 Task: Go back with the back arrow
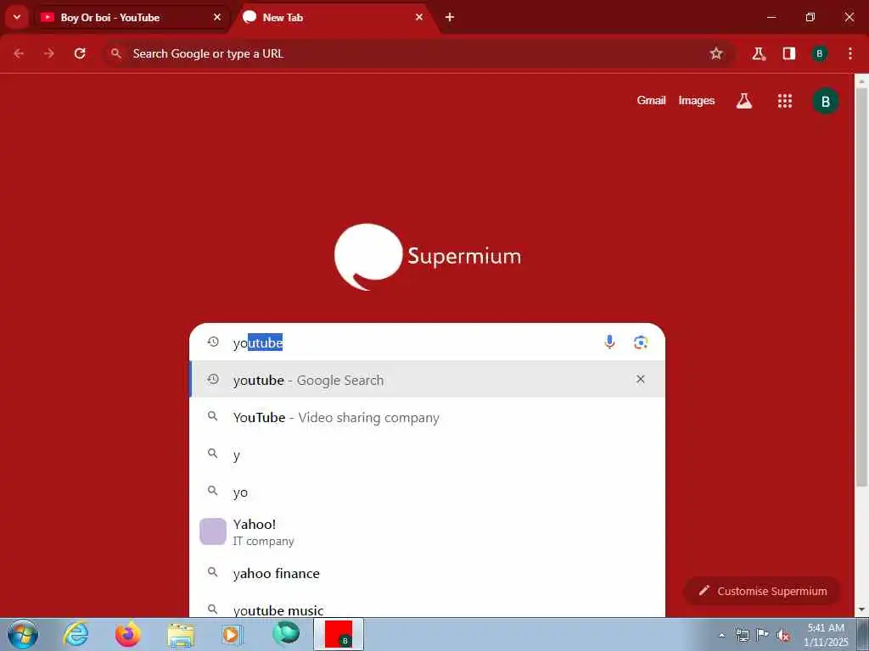coord(19,53)
